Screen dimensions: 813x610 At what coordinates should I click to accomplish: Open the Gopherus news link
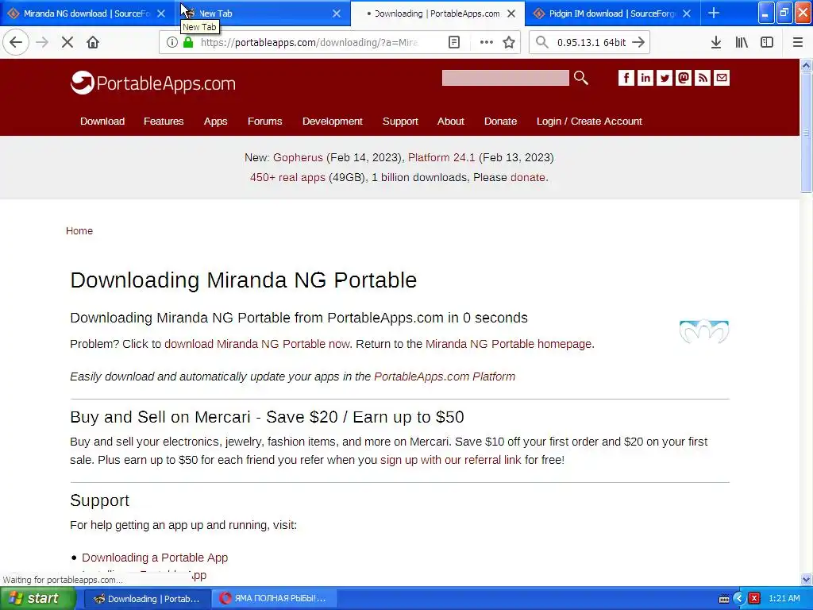[298, 157]
